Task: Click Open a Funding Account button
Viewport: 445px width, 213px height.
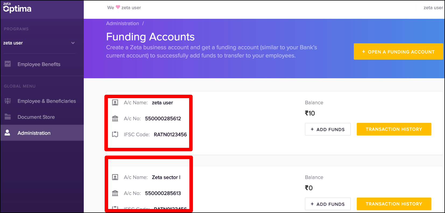Action: (398, 52)
